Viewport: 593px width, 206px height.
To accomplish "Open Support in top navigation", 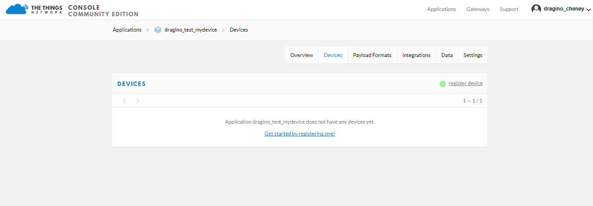I will (x=509, y=9).
